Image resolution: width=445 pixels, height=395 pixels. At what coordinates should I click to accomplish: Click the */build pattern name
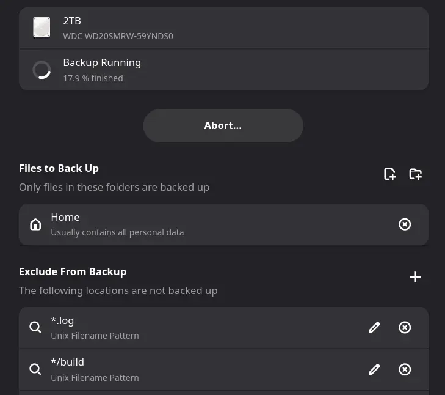(x=68, y=363)
